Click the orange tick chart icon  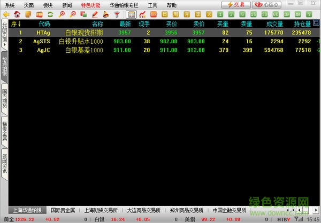click(x=154, y=14)
